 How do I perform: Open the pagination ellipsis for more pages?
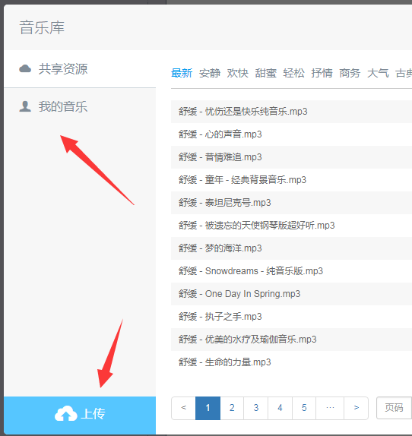(330, 408)
